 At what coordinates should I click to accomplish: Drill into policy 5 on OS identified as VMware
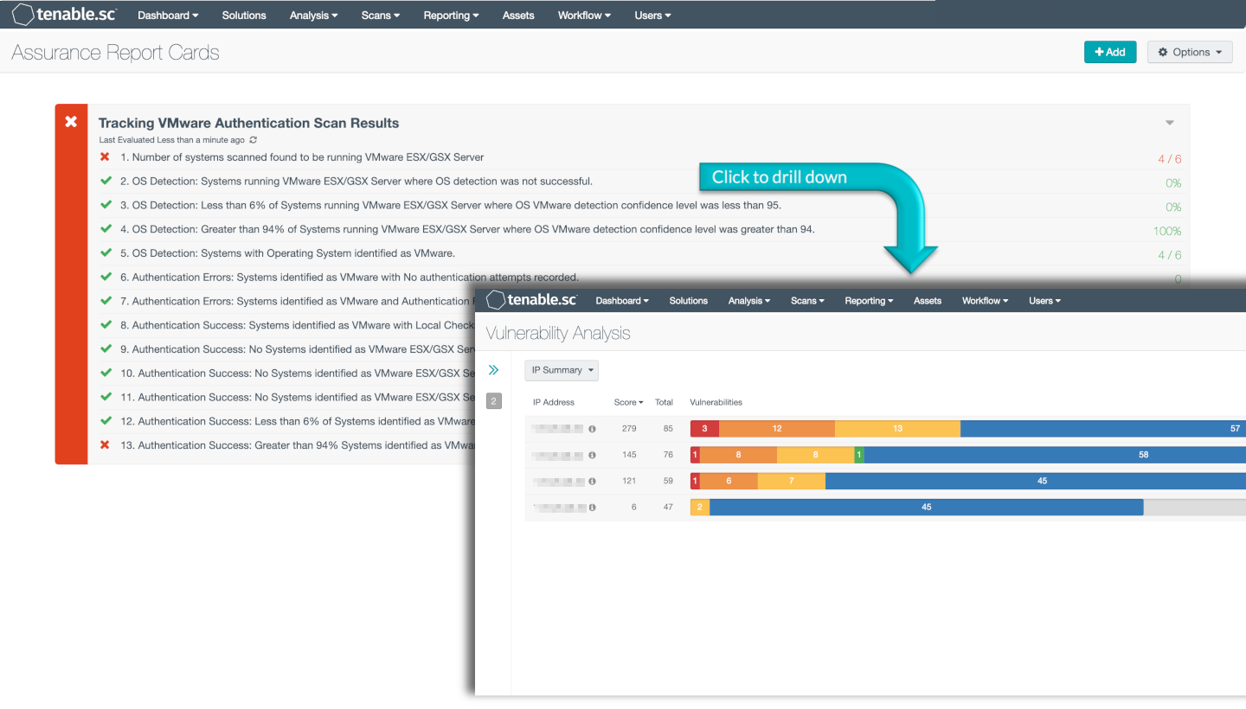(287, 253)
